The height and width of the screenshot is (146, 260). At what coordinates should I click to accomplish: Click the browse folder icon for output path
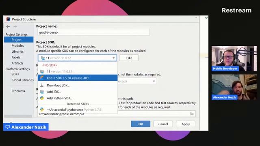[192, 114]
